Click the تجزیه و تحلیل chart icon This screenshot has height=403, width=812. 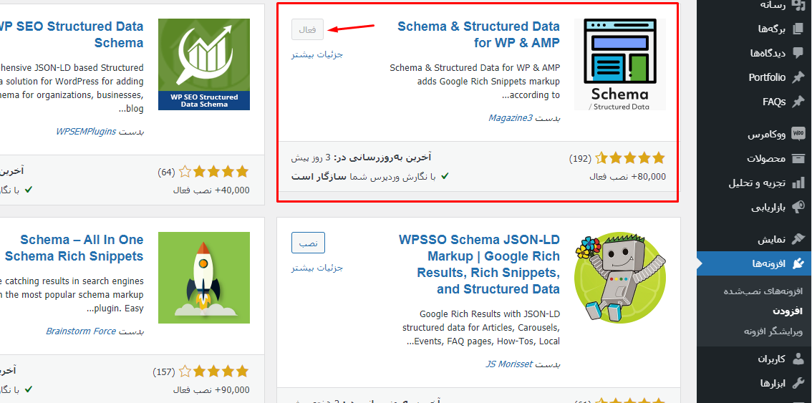pos(798,183)
